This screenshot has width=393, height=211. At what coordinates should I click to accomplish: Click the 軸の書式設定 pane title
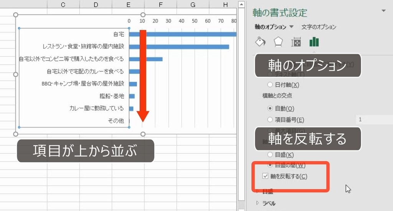pos(280,13)
